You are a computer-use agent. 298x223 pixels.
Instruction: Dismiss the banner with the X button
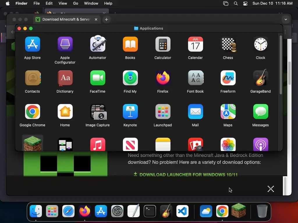tap(271, 189)
